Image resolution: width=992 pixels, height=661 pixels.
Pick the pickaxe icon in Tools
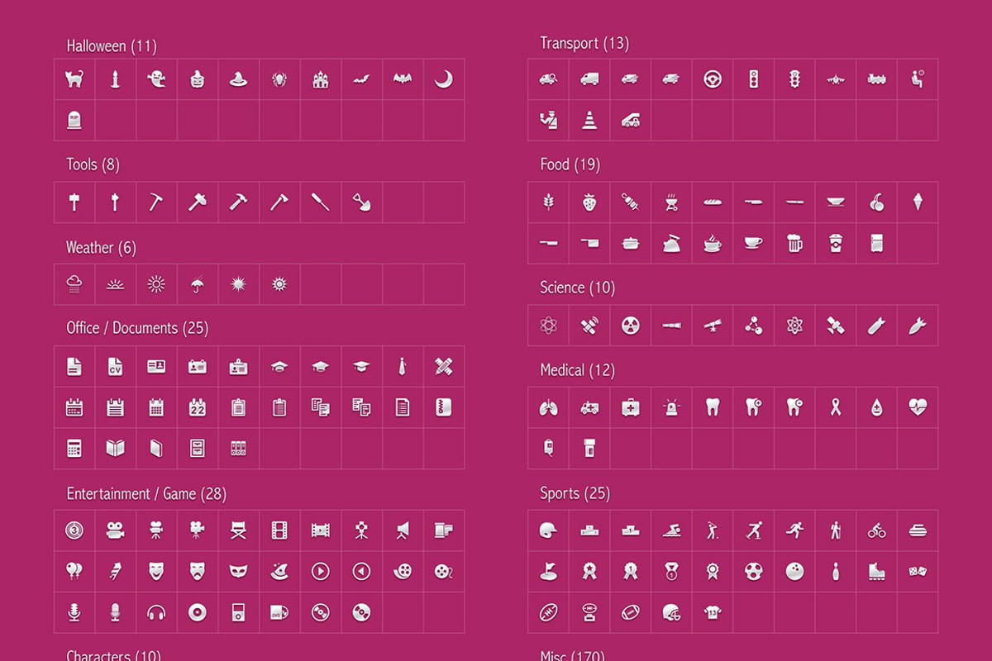(x=156, y=202)
